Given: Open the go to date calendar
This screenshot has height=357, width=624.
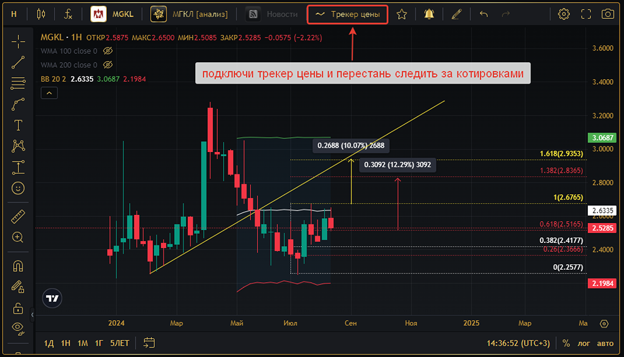Looking at the screenshot, I should click(149, 343).
